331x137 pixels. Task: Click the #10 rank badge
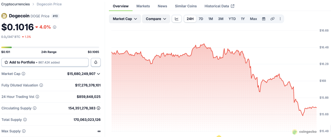[x=55, y=16]
